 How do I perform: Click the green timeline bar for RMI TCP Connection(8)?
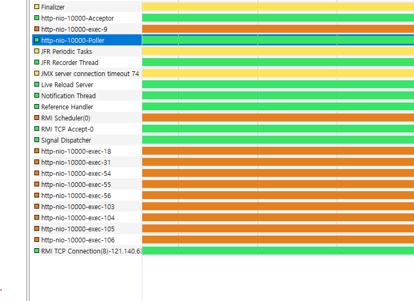pos(278,250)
